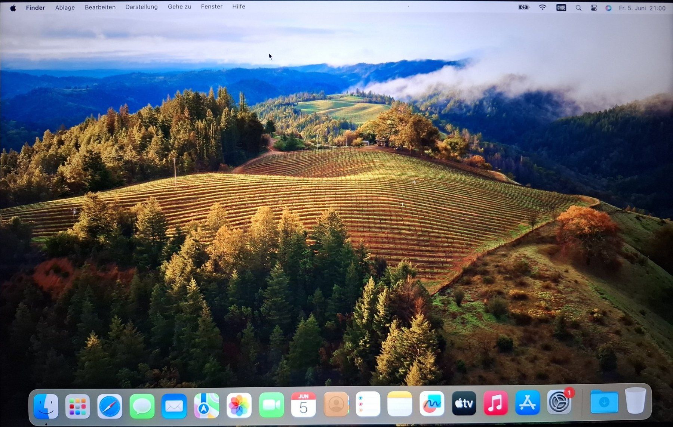The image size is (673, 427).
Task: Open the Downloads folder stack
Action: tap(604, 402)
